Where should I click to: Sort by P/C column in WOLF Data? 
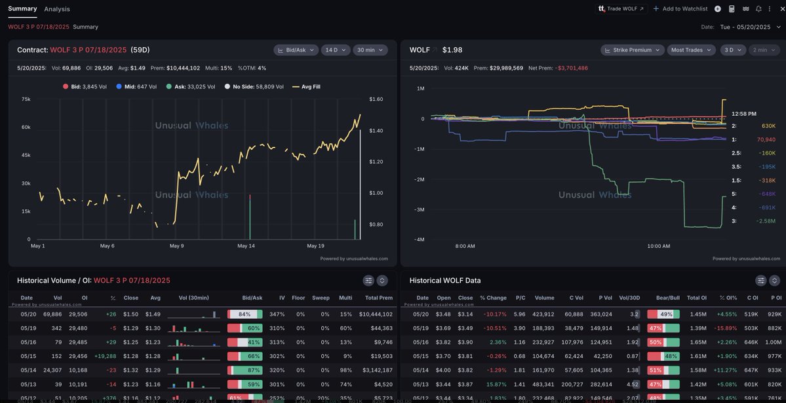[x=521, y=298]
